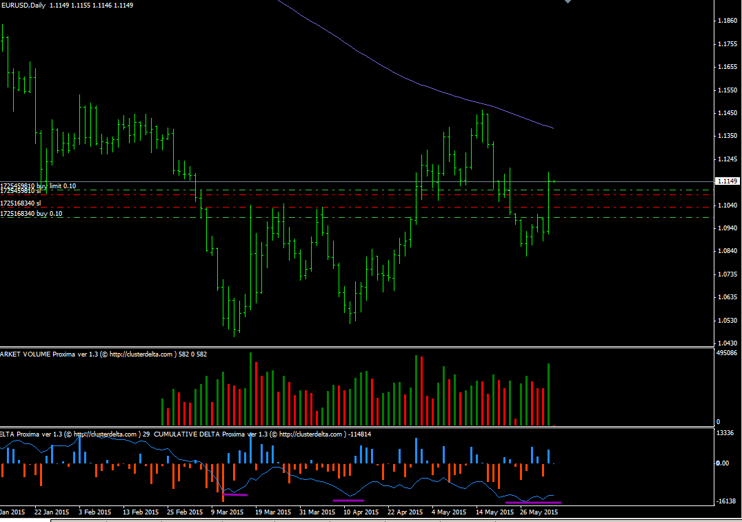Click the chart shift triangle marker at top
The height and width of the screenshot is (522, 742).
coord(568,2)
